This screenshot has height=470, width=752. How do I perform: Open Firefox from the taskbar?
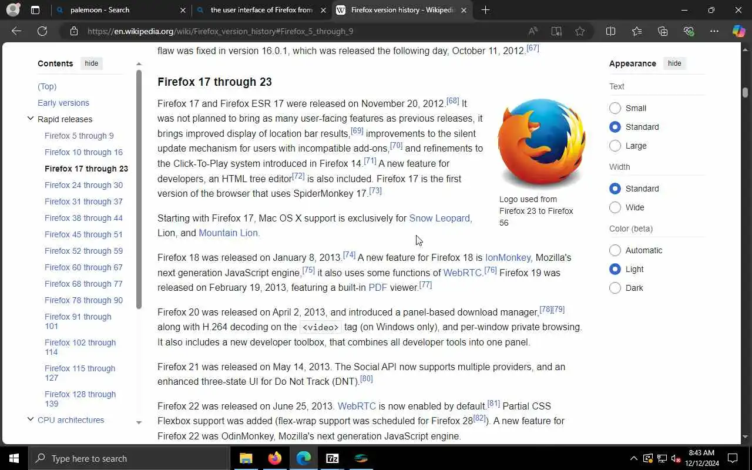point(275,458)
